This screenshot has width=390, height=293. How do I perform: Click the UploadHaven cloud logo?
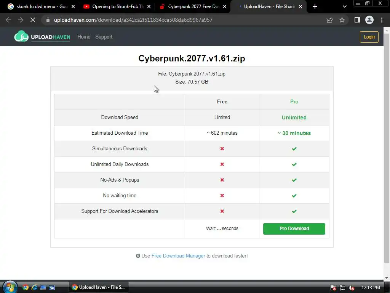[x=21, y=36]
